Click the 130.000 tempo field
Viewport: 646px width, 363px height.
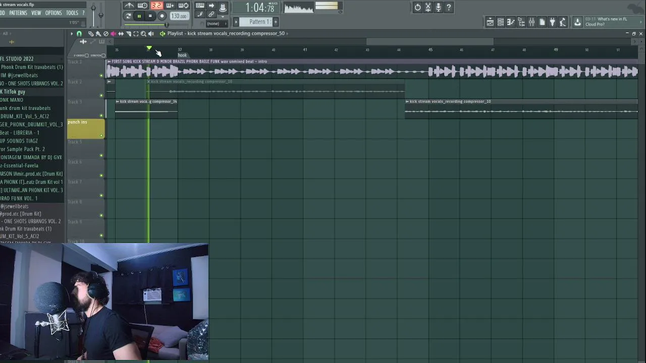179,16
